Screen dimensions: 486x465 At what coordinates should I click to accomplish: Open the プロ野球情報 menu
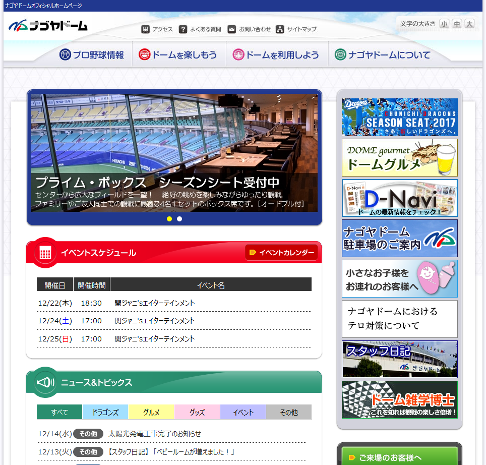[92, 55]
